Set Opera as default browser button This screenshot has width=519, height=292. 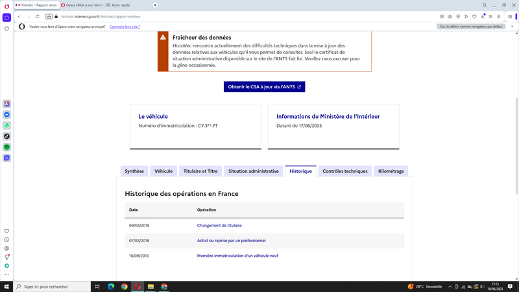(x=471, y=27)
